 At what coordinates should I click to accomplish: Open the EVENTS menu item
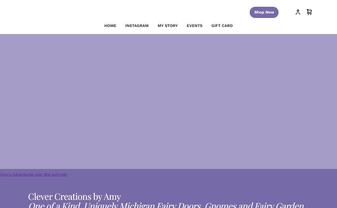coord(195,26)
